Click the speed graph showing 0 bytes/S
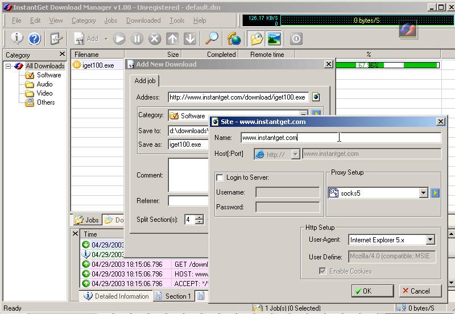This screenshot has width=455, height=314. coord(367,20)
